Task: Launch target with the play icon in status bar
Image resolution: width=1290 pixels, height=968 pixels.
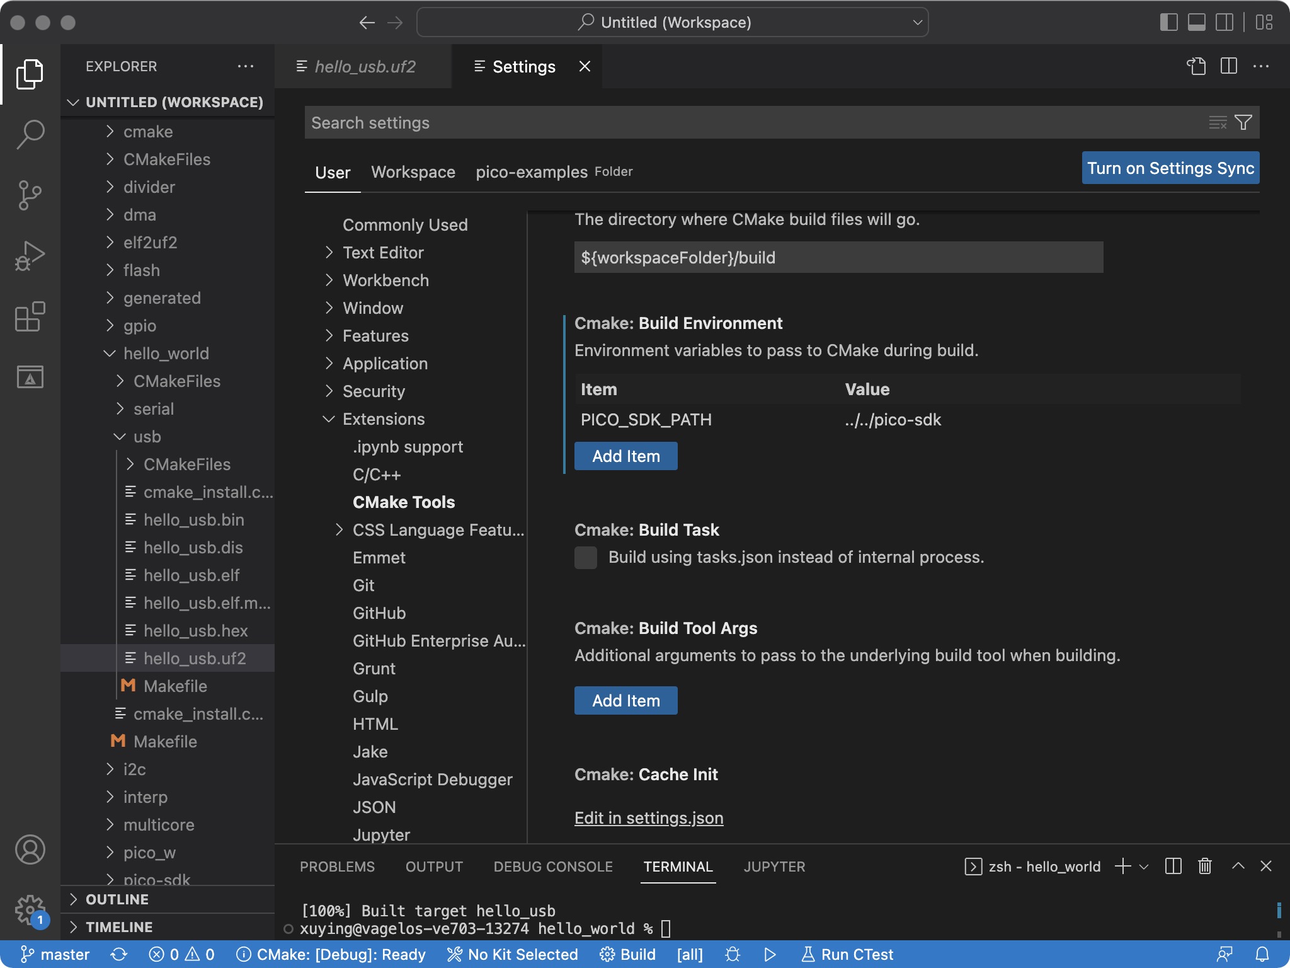Action: pyautogui.click(x=770, y=954)
